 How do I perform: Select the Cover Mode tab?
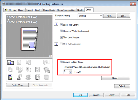pos(49,10)
